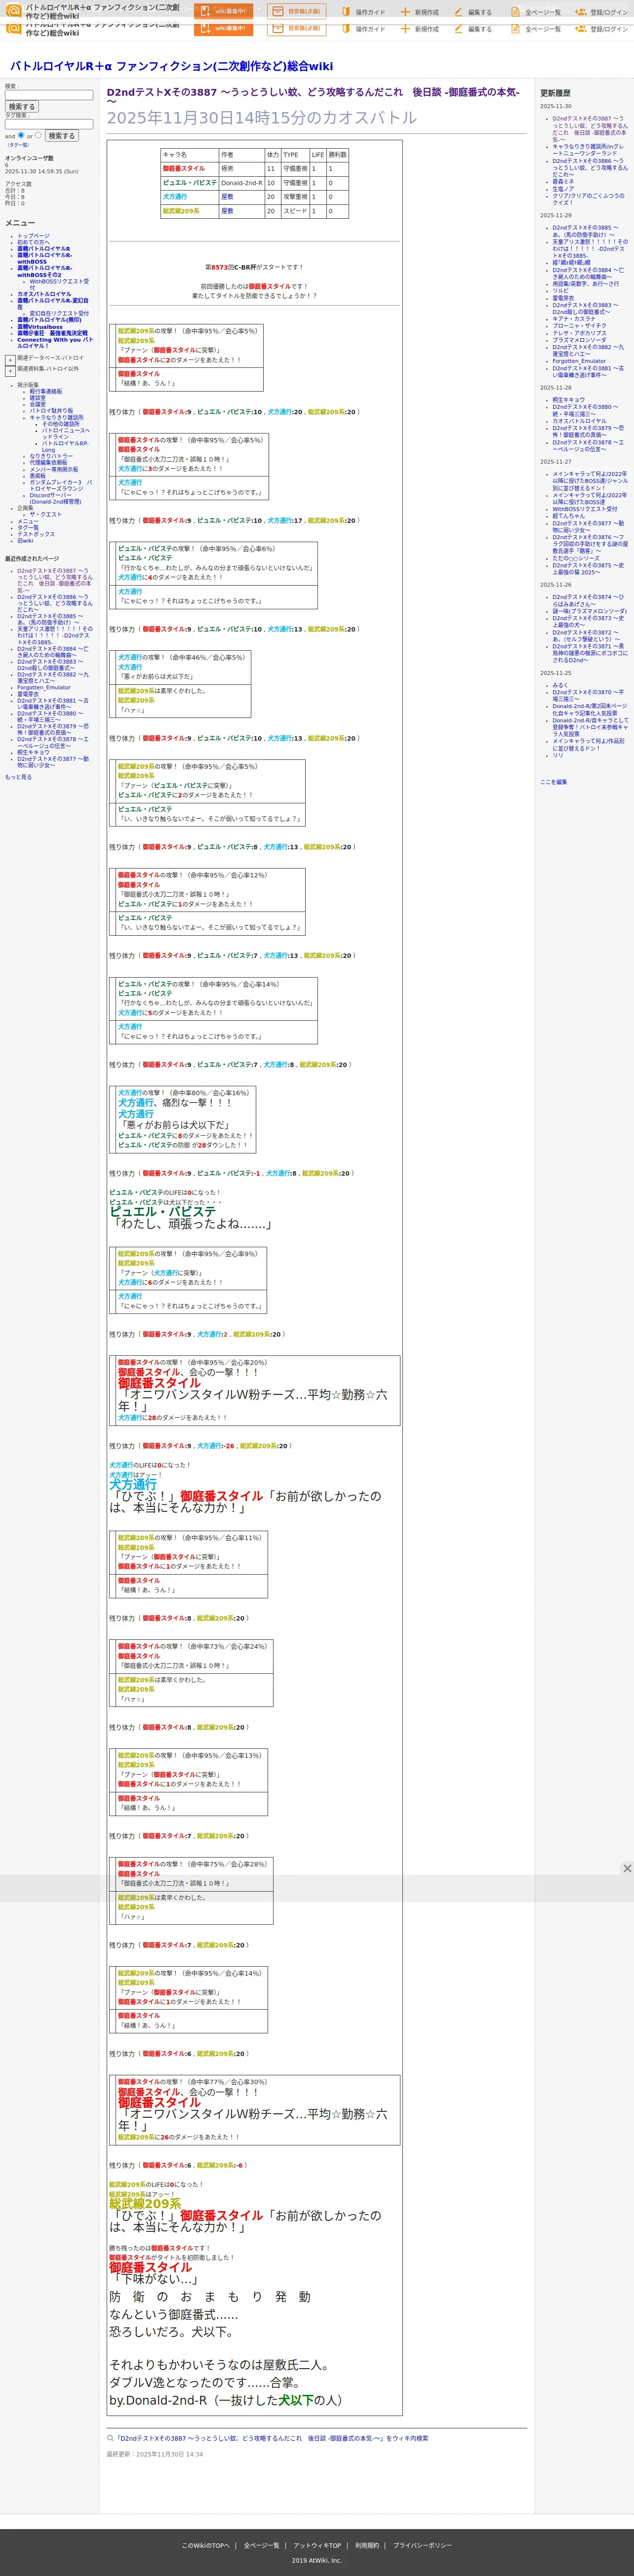Open 蒼森ミネ in 更新履歴
Screen dimensions: 634x2576
563,181
